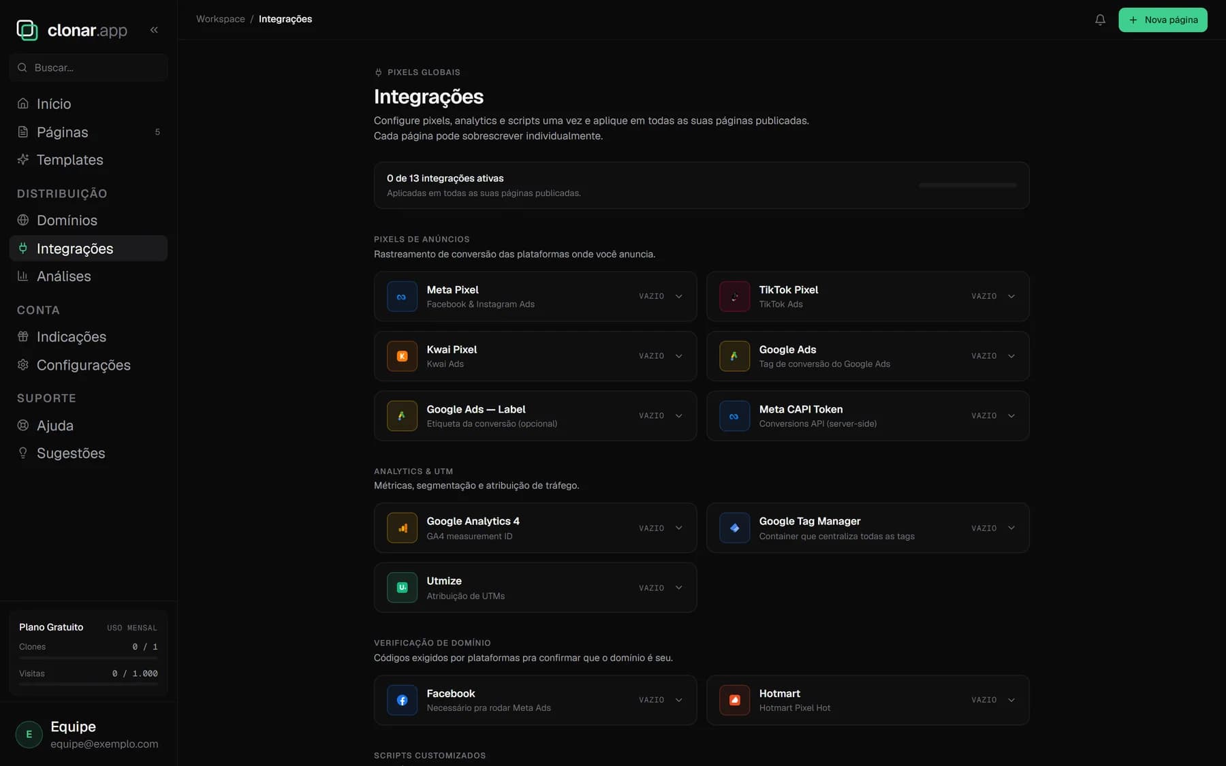This screenshot has width=1226, height=766.
Task: Click the Integrações breadcrumb
Action: click(x=285, y=19)
